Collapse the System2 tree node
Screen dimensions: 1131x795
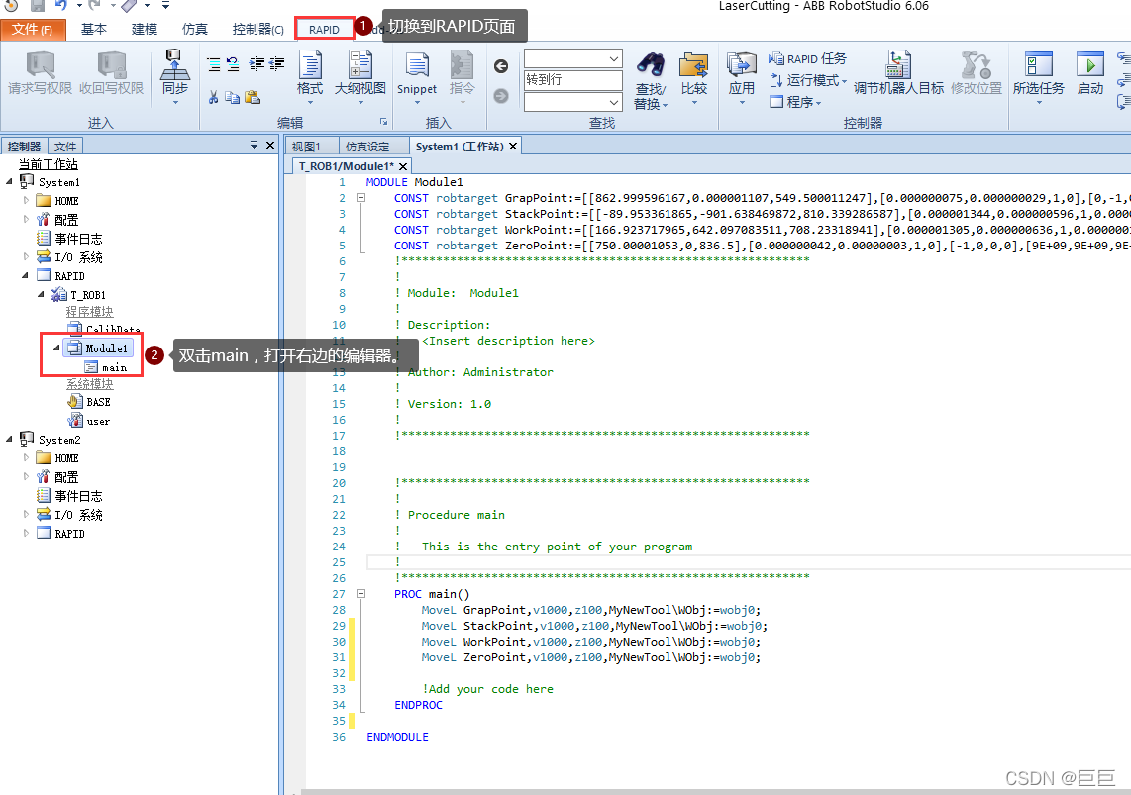pyautogui.click(x=9, y=439)
